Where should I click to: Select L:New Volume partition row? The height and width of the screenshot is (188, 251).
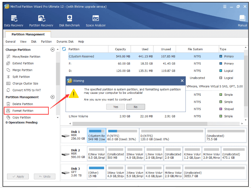156,116
